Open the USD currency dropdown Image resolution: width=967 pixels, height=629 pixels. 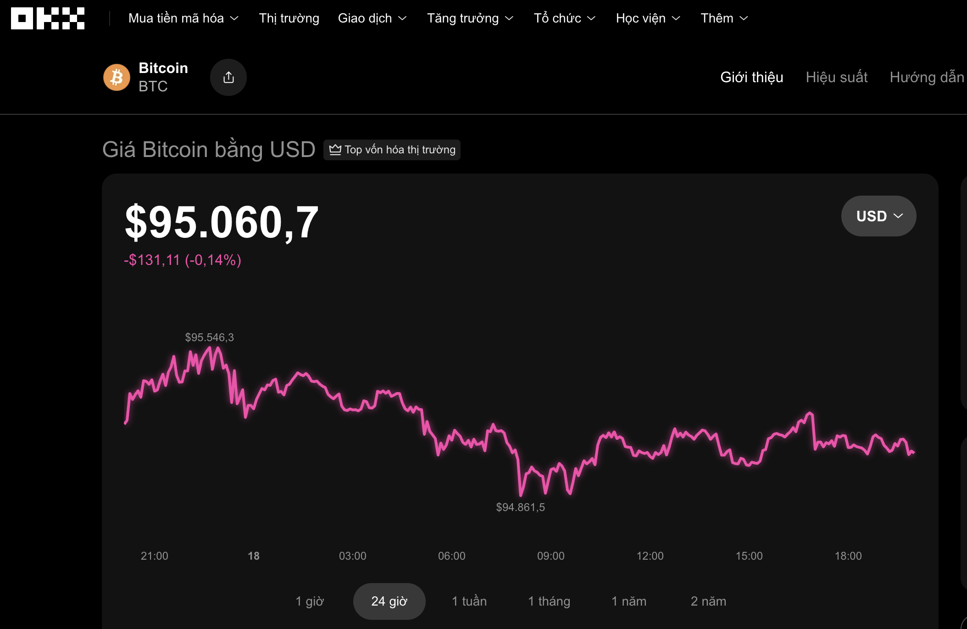click(878, 216)
